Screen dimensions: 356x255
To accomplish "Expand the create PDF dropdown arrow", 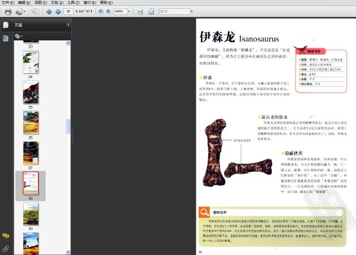I will point(25,11).
